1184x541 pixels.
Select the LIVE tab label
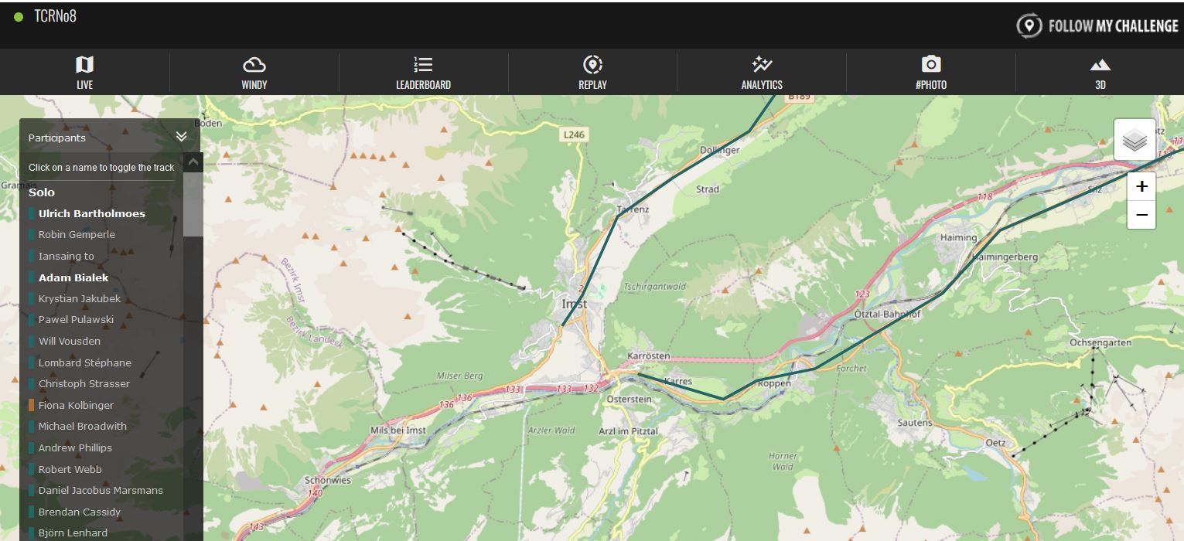84,84
